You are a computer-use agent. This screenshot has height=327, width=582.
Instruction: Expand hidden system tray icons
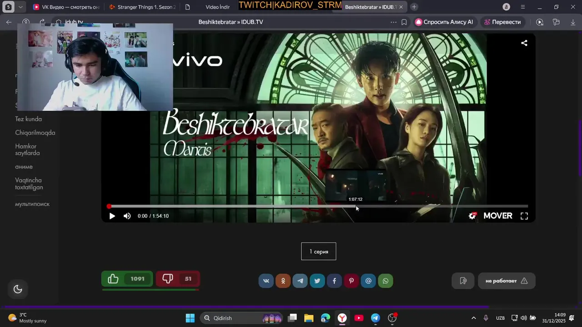[474, 318]
